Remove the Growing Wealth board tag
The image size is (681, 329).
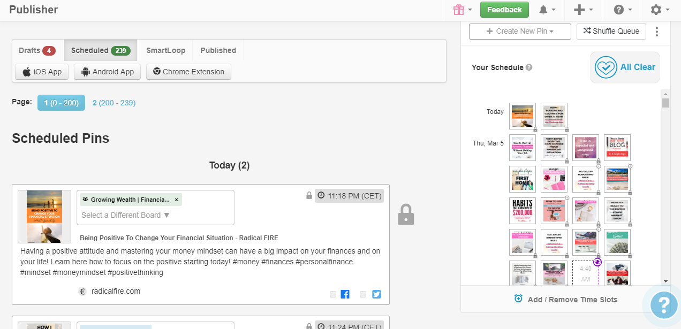(176, 200)
